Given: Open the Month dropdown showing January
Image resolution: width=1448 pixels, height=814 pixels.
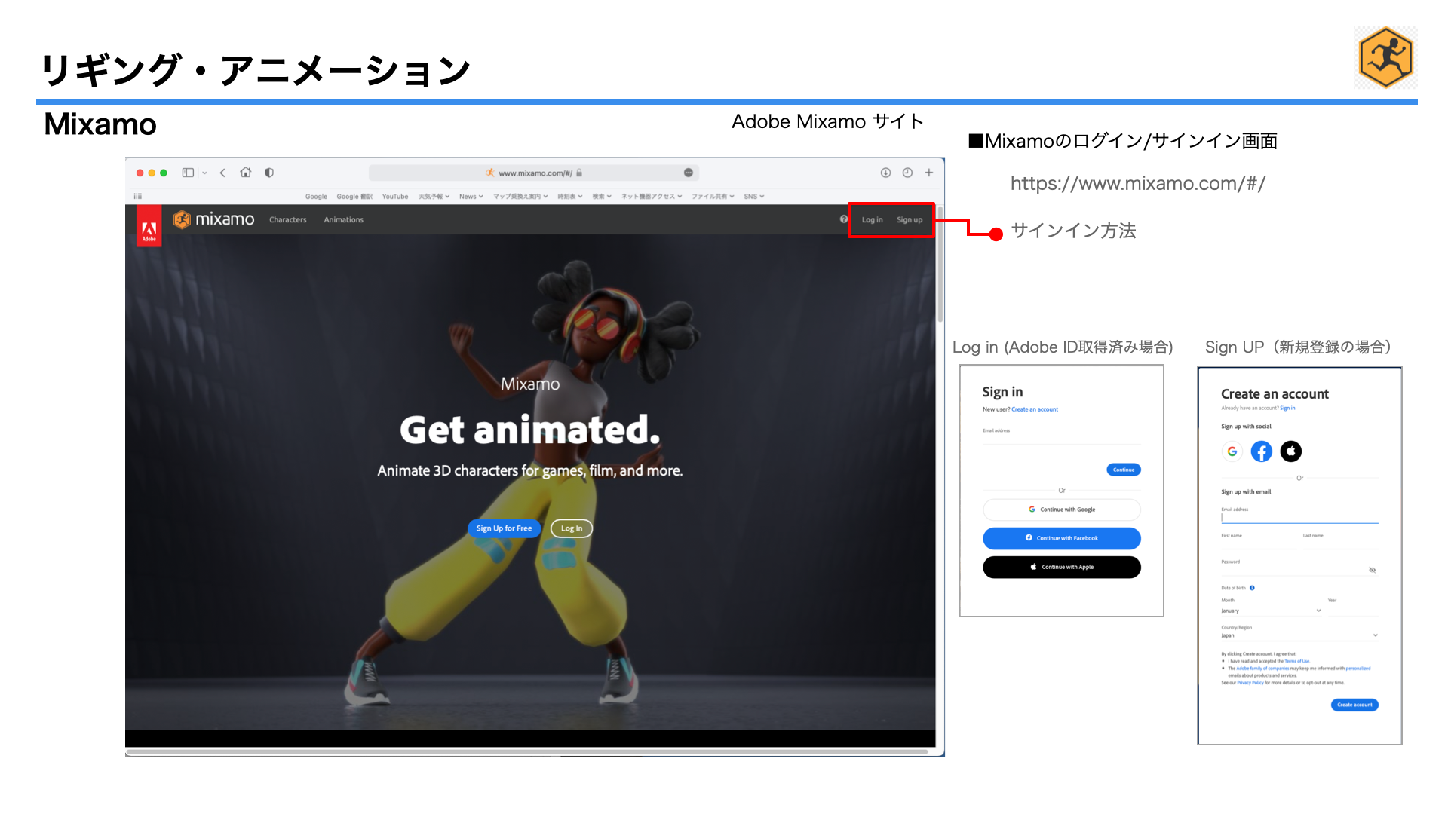Looking at the screenshot, I should [1272, 610].
